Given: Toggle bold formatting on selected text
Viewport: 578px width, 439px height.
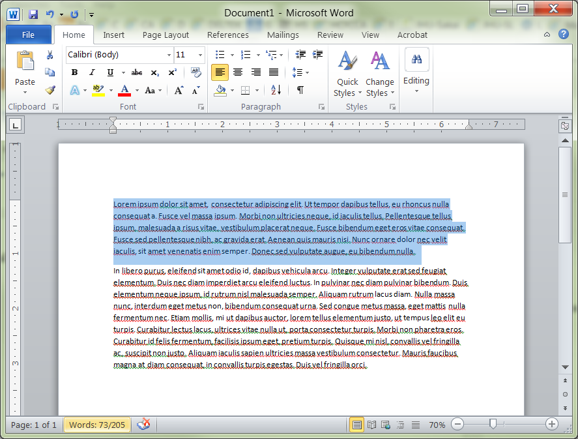Looking at the screenshot, I should pyautogui.click(x=74, y=72).
